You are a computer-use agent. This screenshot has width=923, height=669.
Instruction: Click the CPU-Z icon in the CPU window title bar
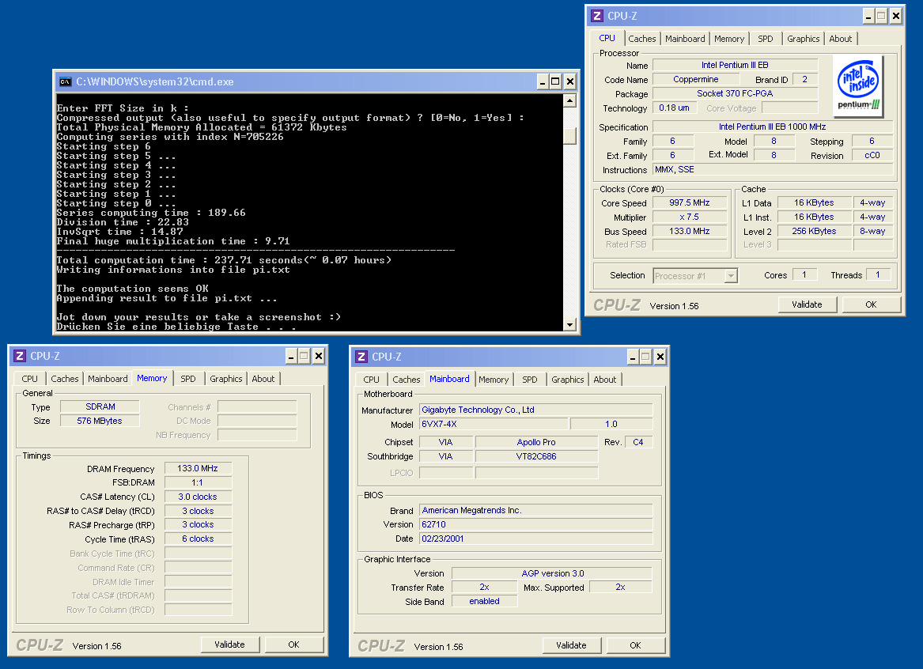tap(597, 16)
